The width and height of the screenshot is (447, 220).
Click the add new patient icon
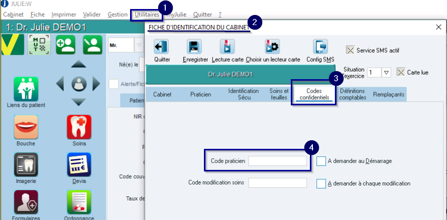pyautogui.click(x=66, y=45)
